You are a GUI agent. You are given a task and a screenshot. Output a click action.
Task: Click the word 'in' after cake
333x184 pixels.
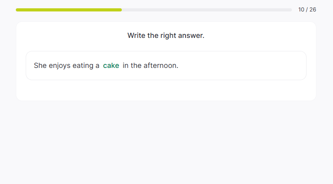(x=126, y=66)
